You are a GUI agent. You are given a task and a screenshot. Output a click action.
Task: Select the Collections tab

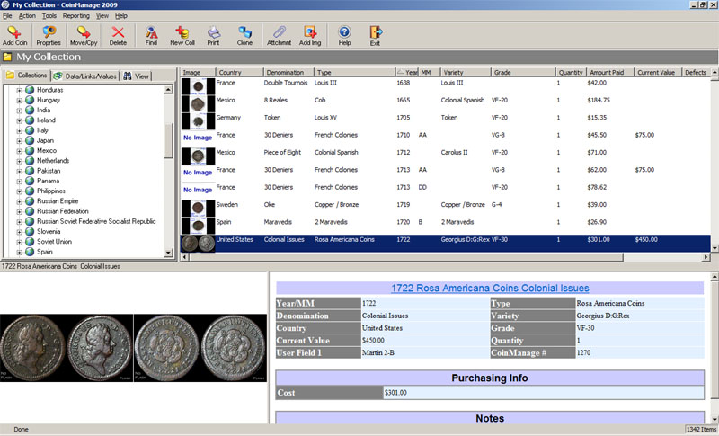click(x=27, y=76)
